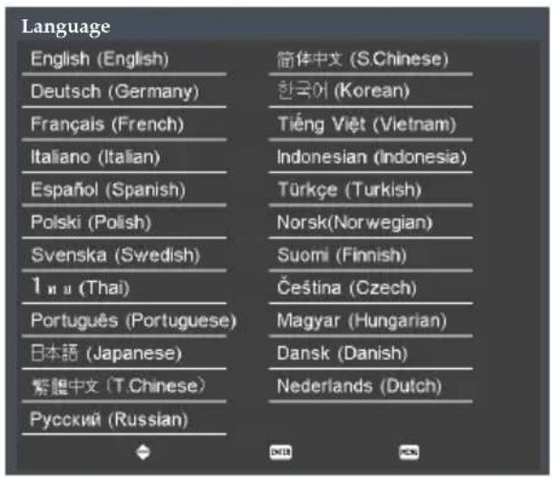The width and height of the screenshot is (552, 477).
Task: Pick Polski (Polish) from list
Action: pos(92,223)
